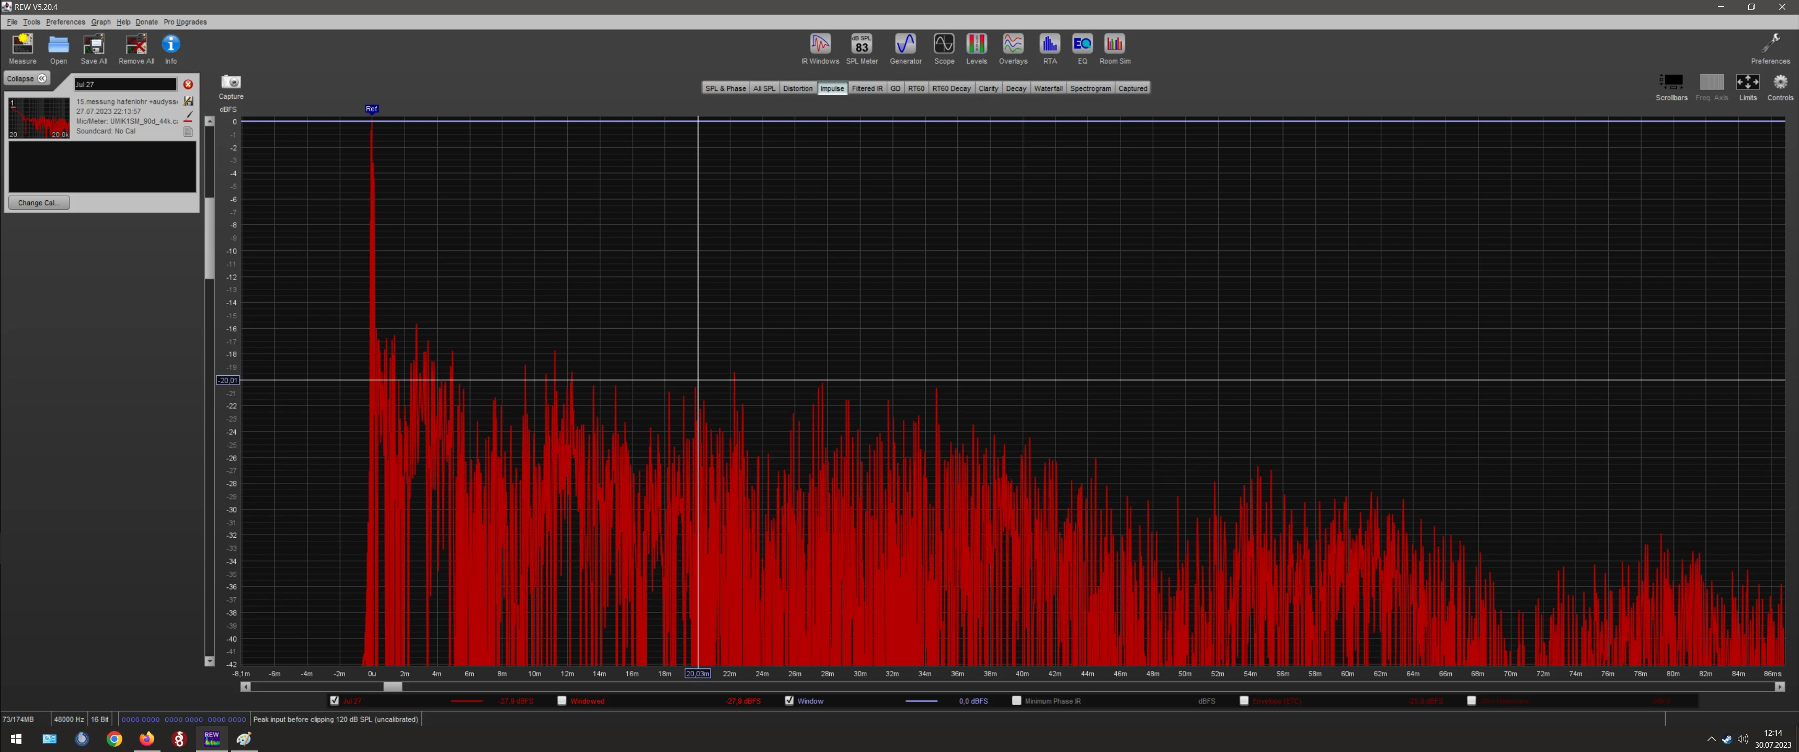
Task: Uncheck the Window trace checkbox
Action: click(x=789, y=700)
